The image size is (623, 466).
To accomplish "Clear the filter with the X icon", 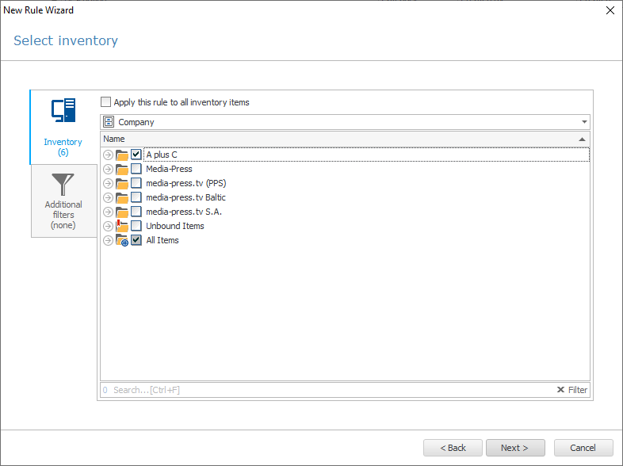I will (x=560, y=390).
